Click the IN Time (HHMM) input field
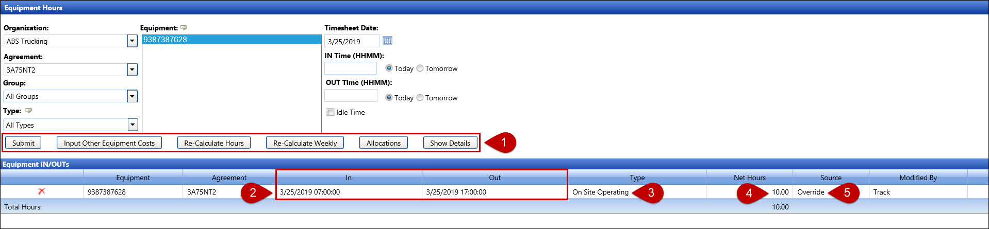The width and height of the screenshot is (989, 229). point(351,68)
